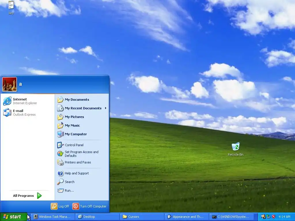Select the Printers and Faxes label

coord(78,162)
